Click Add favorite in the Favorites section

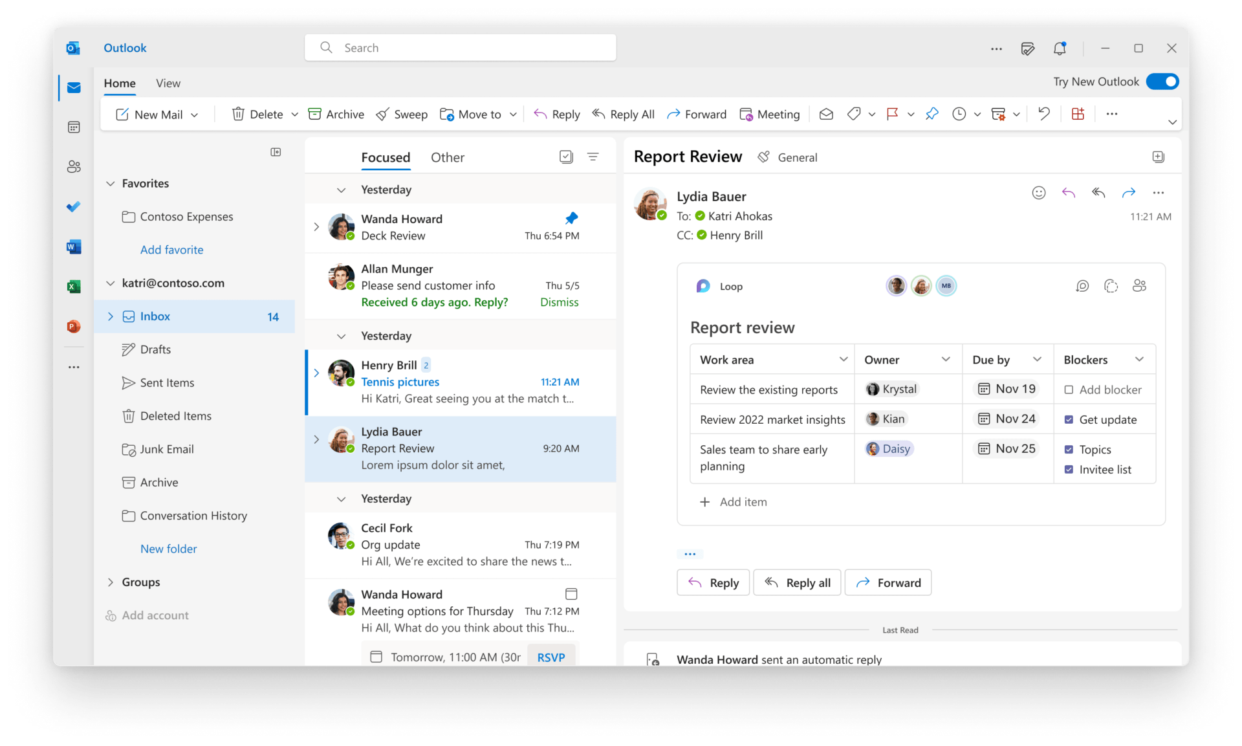171,249
